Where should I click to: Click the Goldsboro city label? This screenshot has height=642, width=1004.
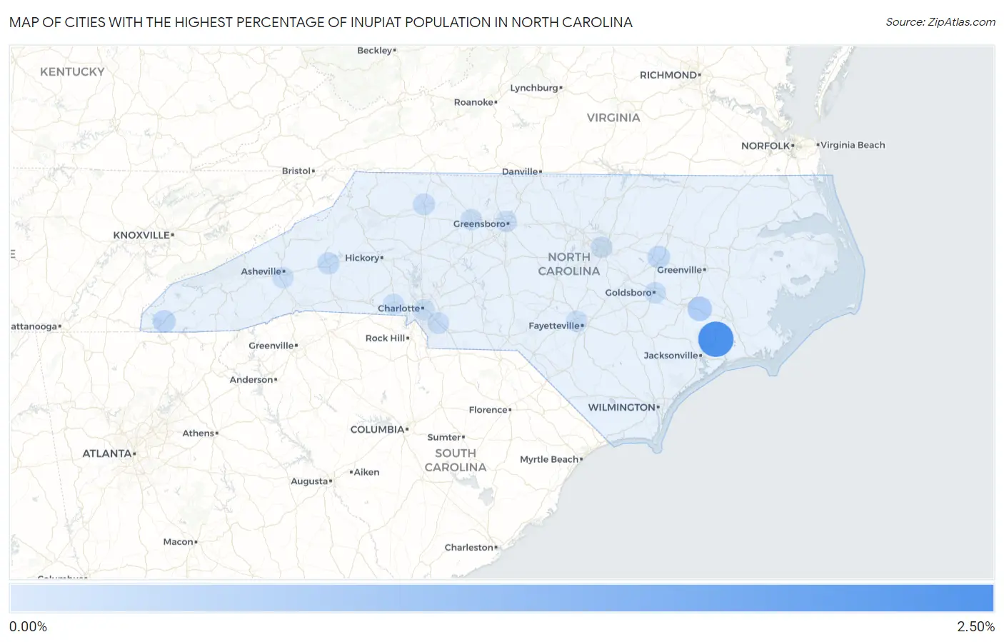(x=628, y=292)
